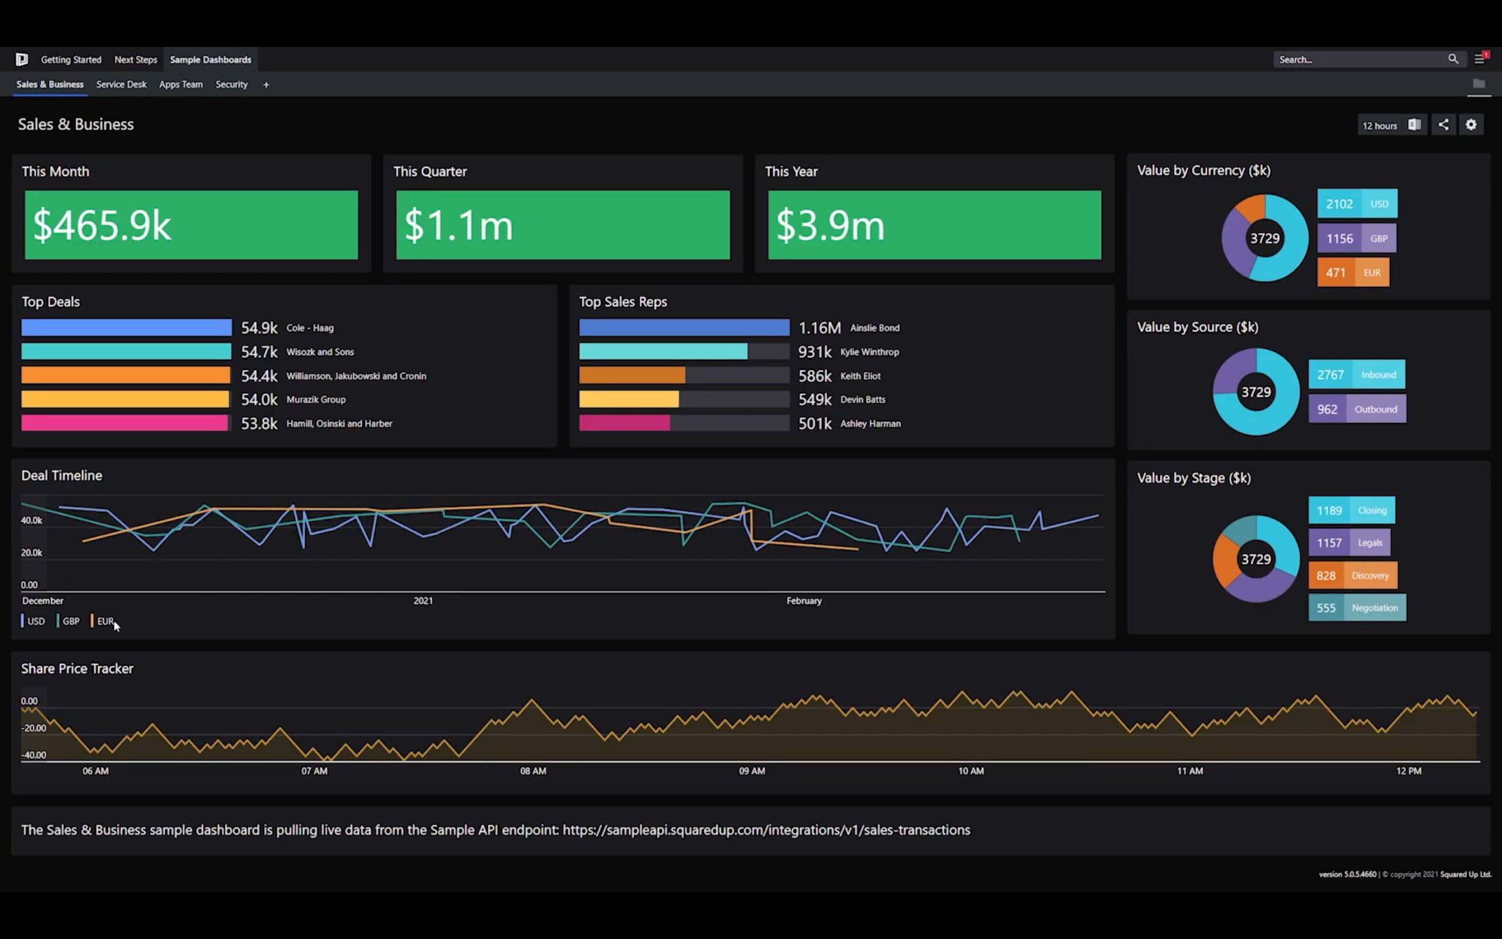Add a new dashboard with plus icon
This screenshot has width=1502, height=939.
(266, 85)
